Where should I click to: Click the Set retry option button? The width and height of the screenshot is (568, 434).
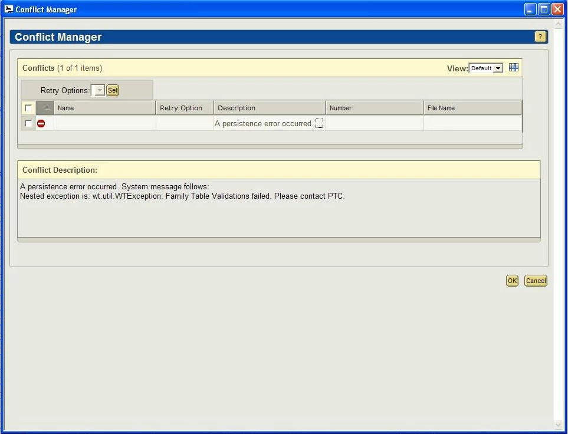tap(113, 90)
